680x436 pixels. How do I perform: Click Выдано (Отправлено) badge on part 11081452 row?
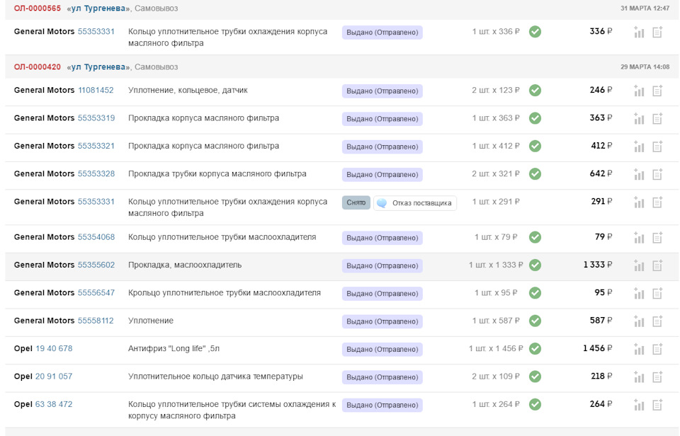click(x=380, y=90)
